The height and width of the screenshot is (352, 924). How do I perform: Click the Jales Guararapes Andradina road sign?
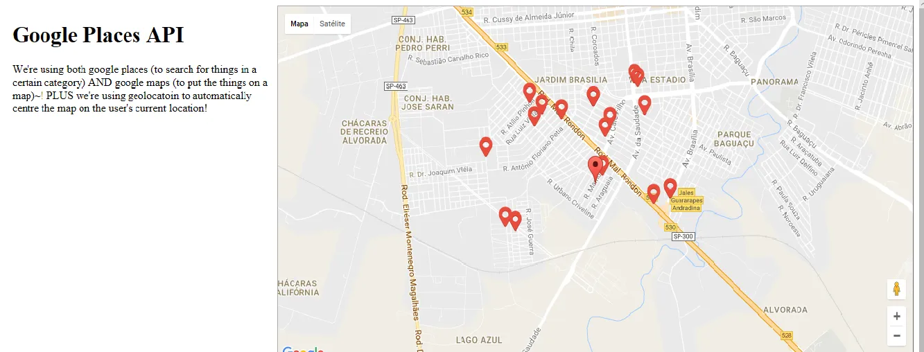[686, 200]
